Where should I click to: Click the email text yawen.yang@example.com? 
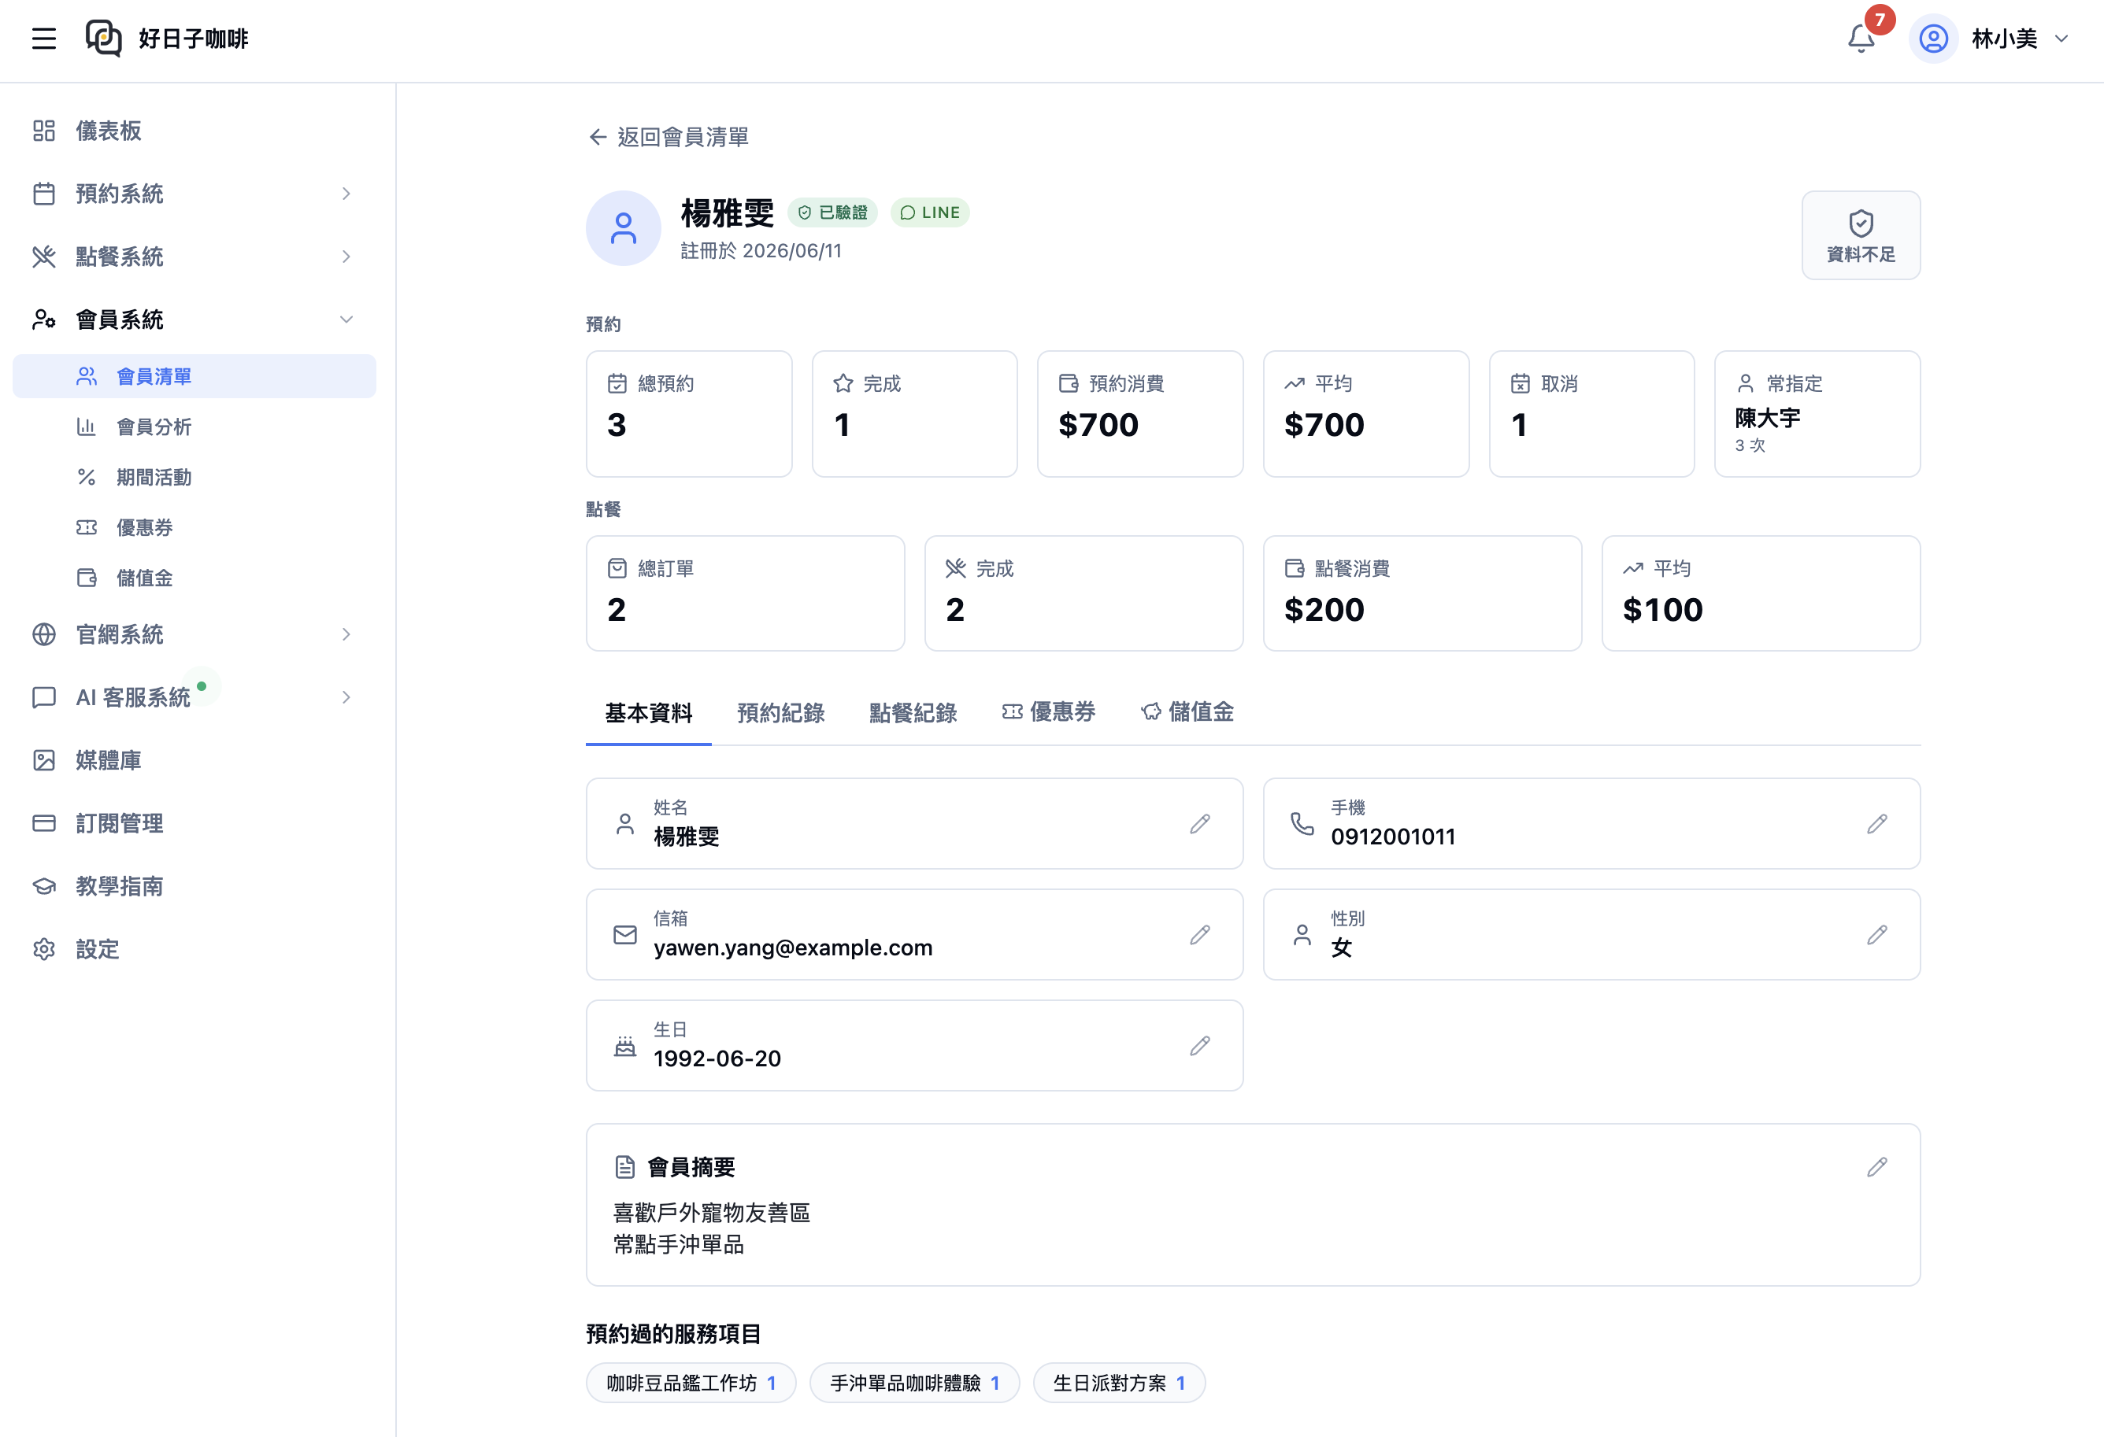tap(793, 948)
